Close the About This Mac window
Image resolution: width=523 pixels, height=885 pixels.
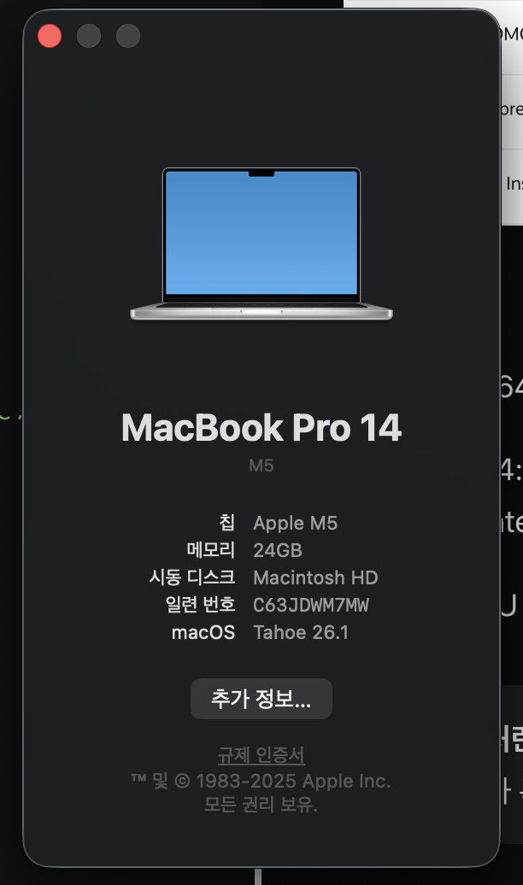click(x=50, y=36)
